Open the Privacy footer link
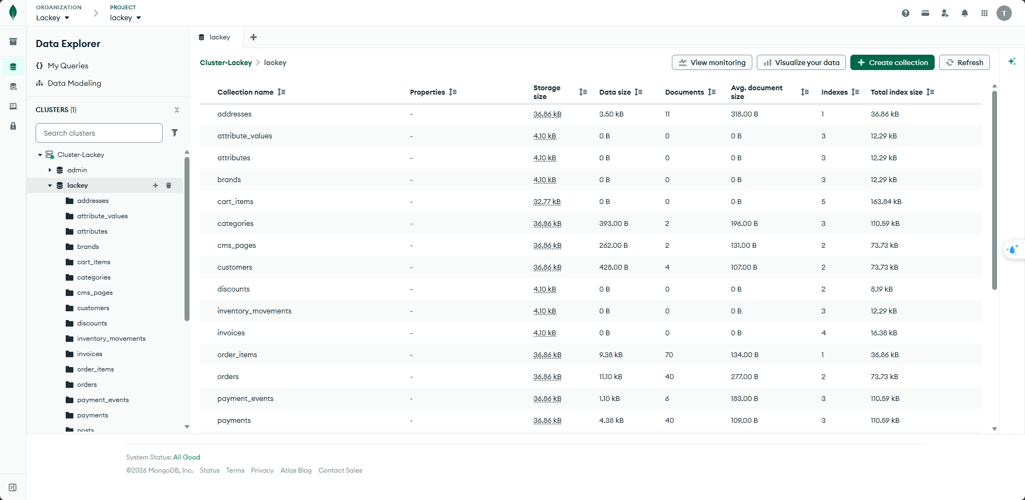This screenshot has width=1025, height=500. click(262, 470)
